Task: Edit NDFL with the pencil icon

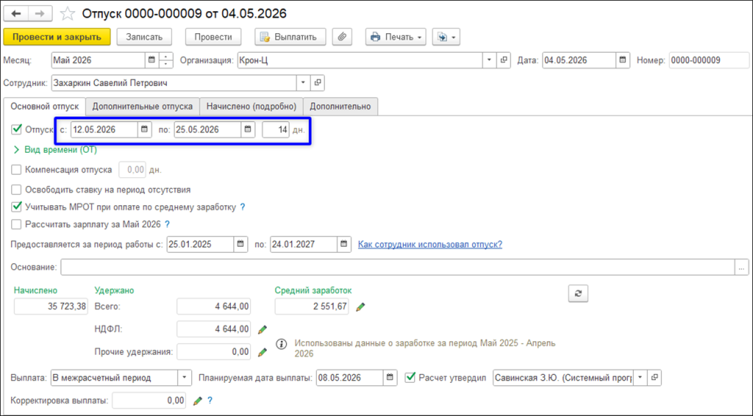Action: 263,329
